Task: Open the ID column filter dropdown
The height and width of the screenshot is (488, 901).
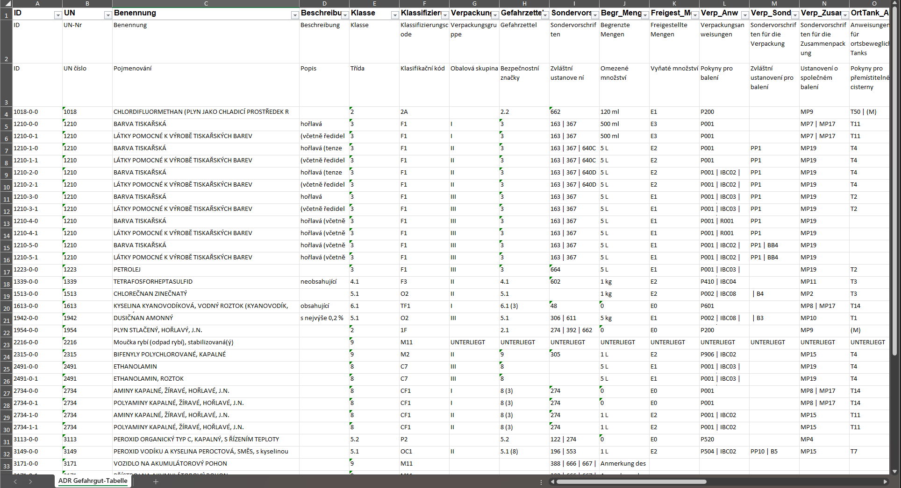Action: click(x=58, y=15)
